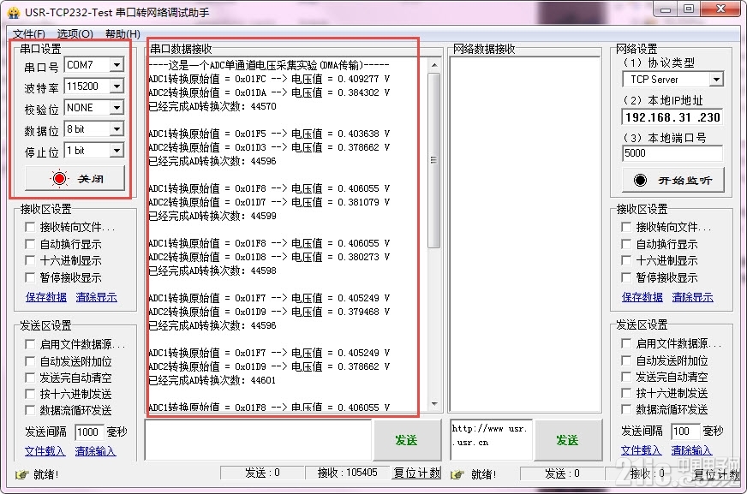Click the 开始监听 button
The image size is (747, 494).
click(673, 180)
